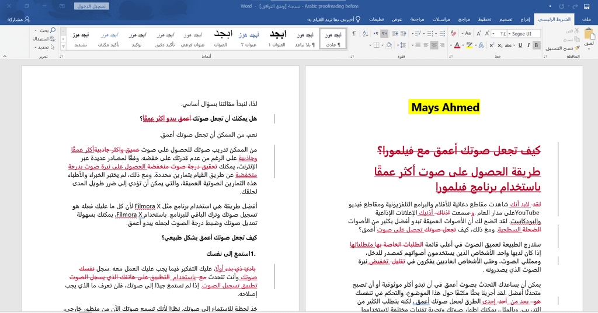
Task: Toggle right-to-left text direction button
Action: click(384, 34)
